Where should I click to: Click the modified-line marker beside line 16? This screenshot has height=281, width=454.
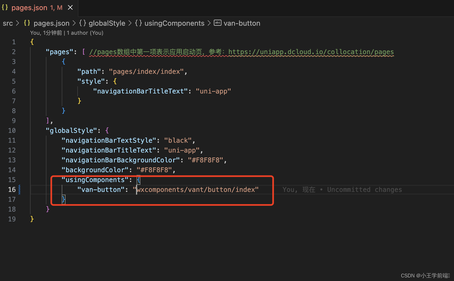(x=19, y=190)
